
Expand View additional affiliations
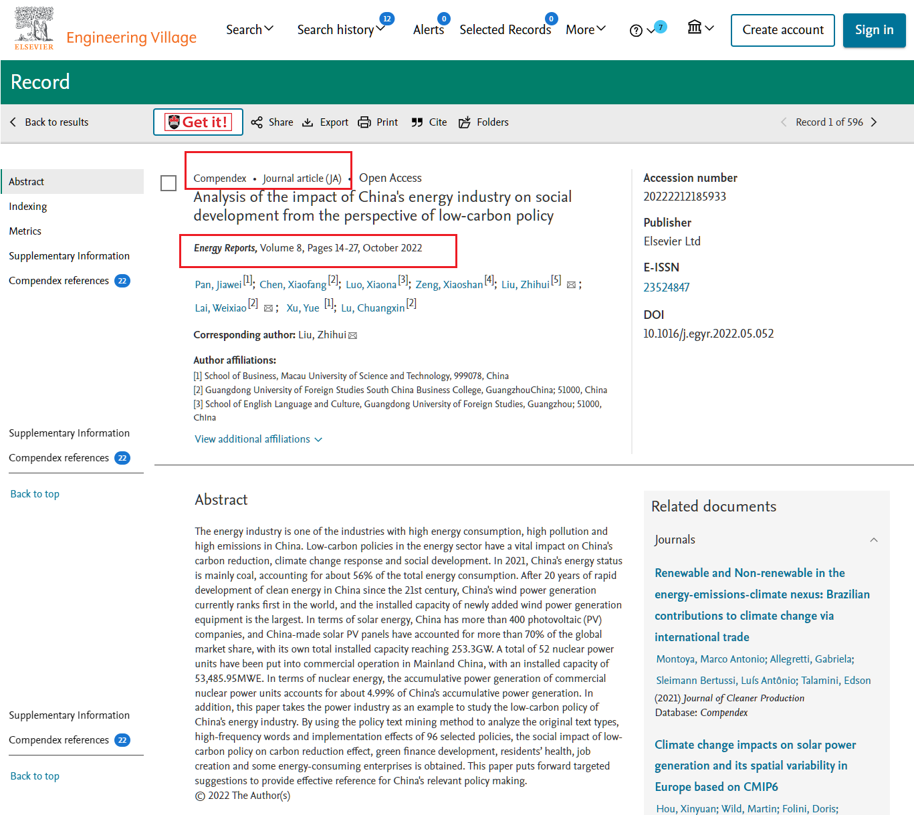coord(258,439)
